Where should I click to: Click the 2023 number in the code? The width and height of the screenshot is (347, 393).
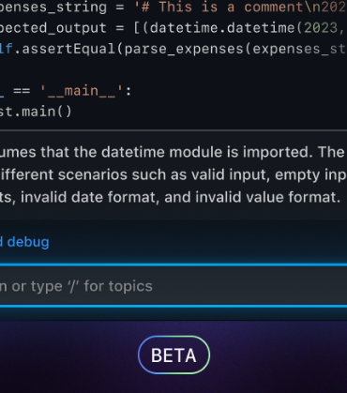(x=321, y=28)
